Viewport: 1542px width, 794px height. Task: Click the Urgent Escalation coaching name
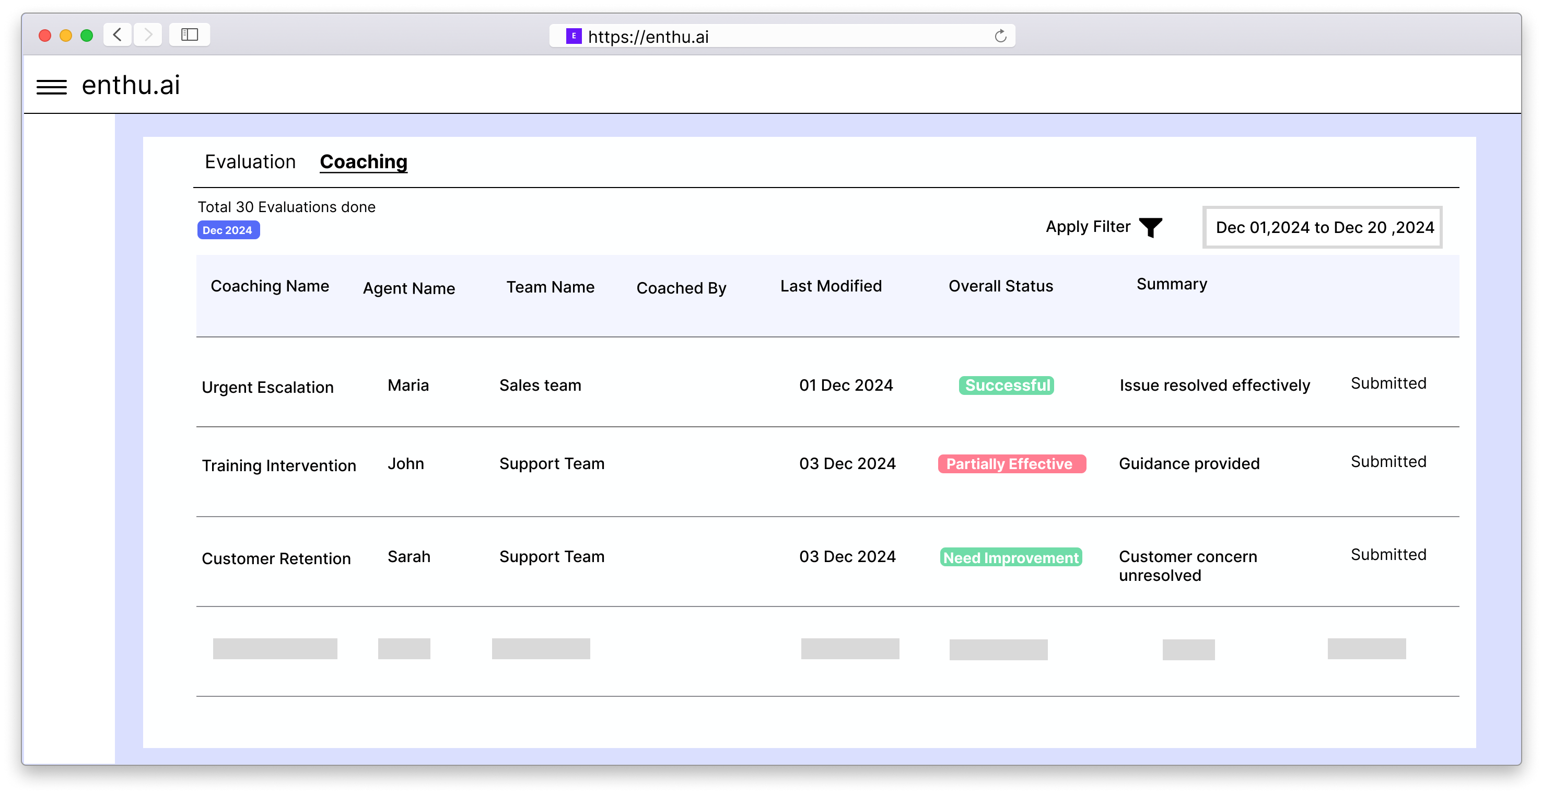tap(266, 386)
